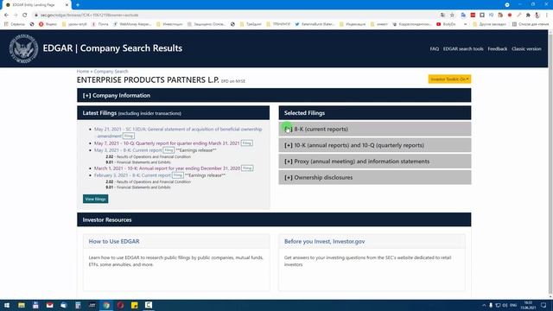This screenshot has height=311, width=553.
Task: Open the Camtasia C icon on taskbar
Action: tap(149, 305)
